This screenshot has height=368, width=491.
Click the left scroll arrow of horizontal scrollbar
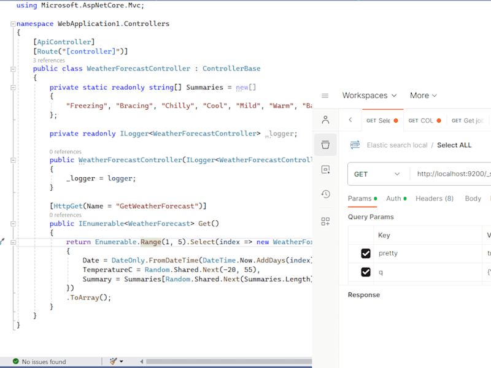pos(142,361)
